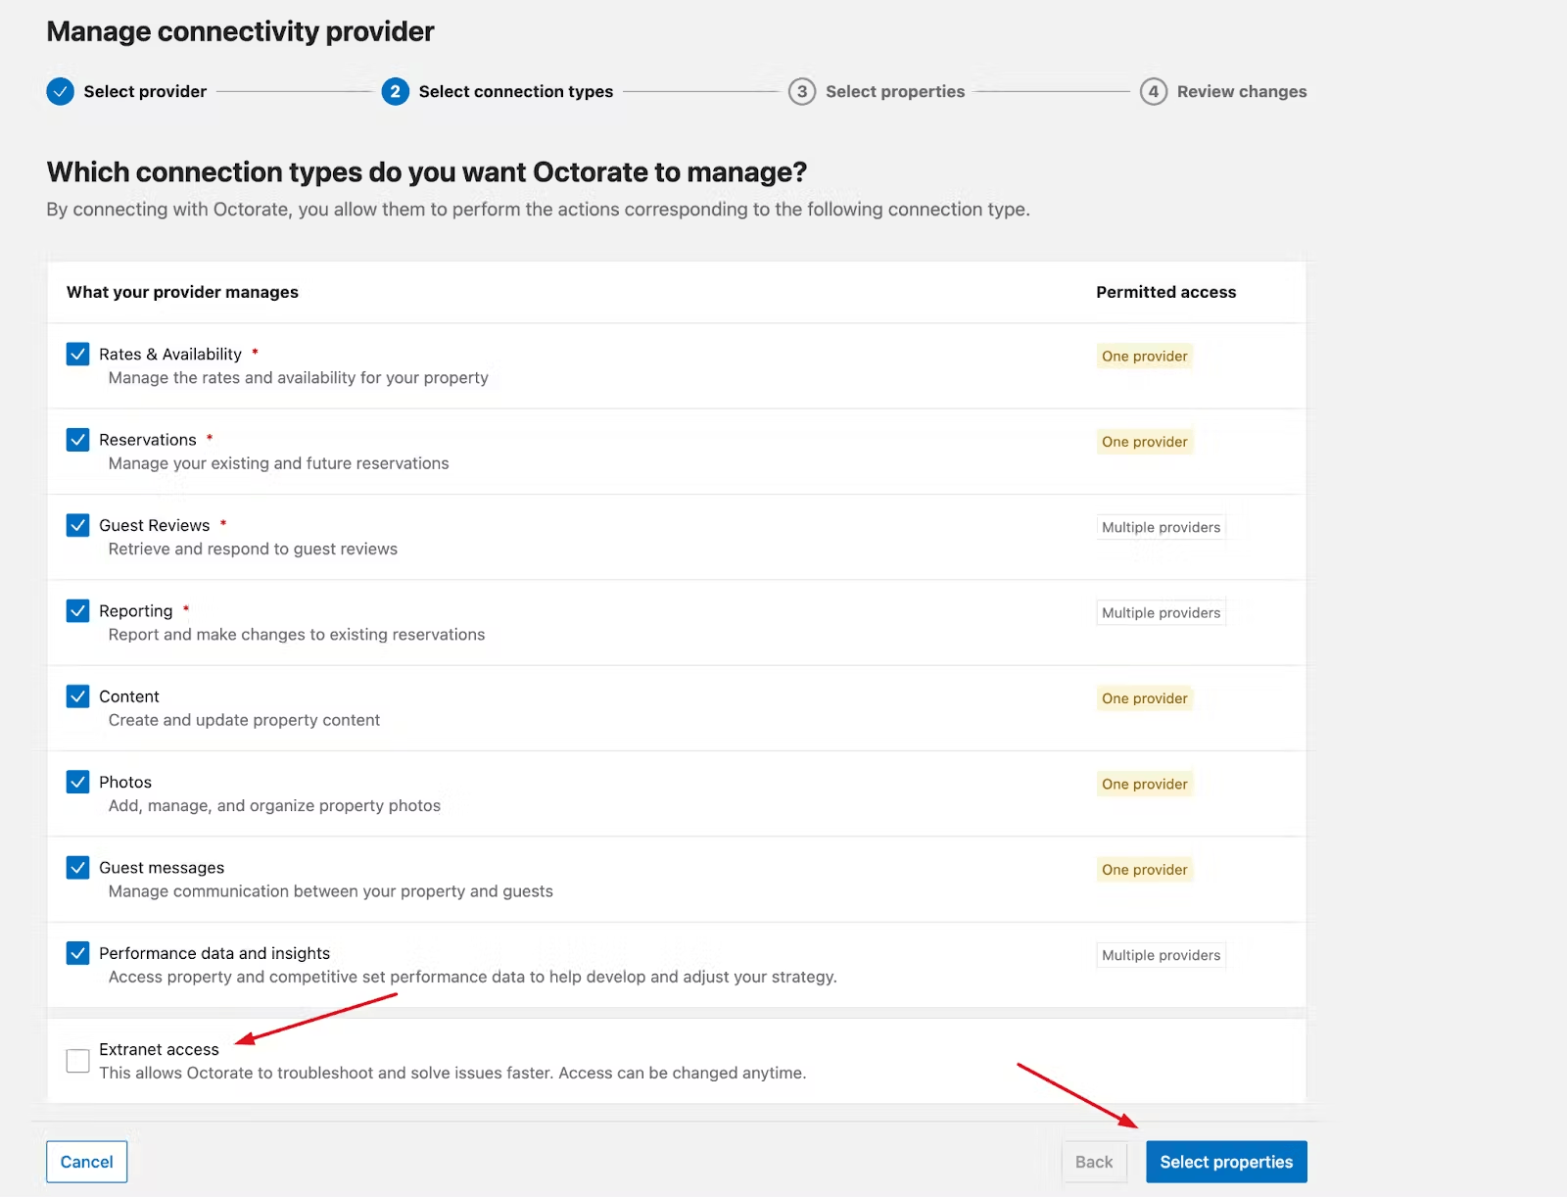Enable the Extranet access checkbox
Image resolution: width=1567 pixels, height=1197 pixels.
[78, 1061]
